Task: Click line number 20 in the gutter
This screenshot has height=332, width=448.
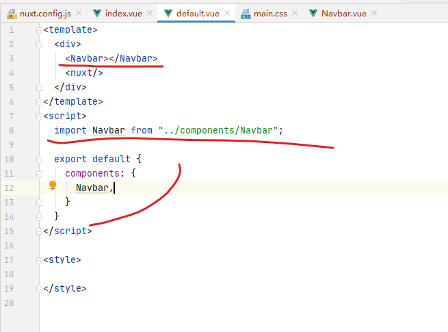Action: 9,303
